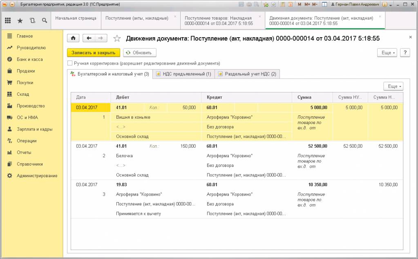This screenshot has width=418, height=259.
Task: Navigate back with the left arrow
Action: tap(89, 38)
